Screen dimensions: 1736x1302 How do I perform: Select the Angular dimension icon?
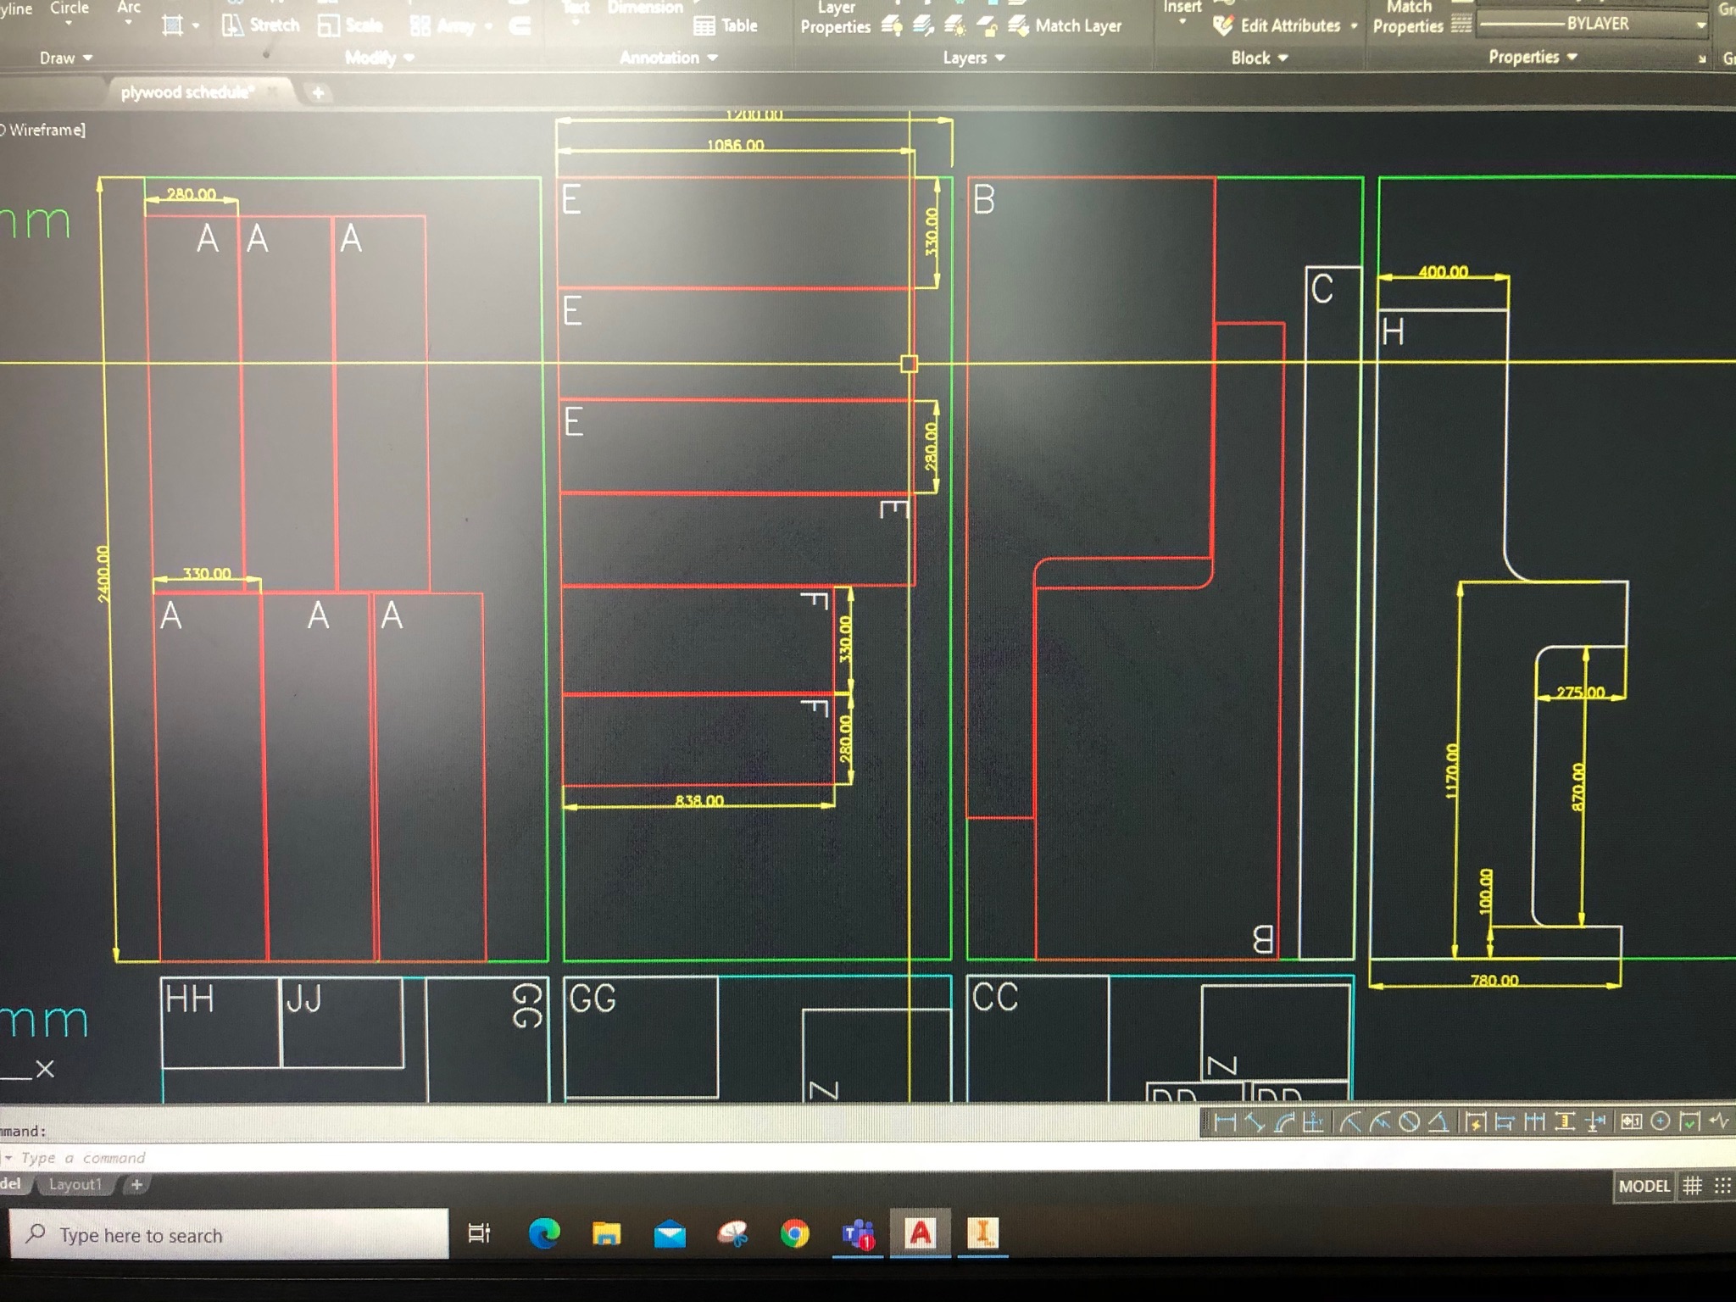tap(1438, 1123)
